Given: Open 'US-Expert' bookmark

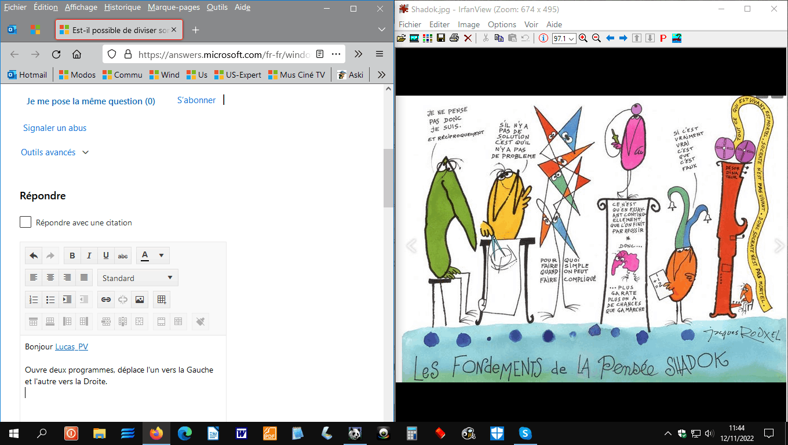Looking at the screenshot, I should [238, 75].
